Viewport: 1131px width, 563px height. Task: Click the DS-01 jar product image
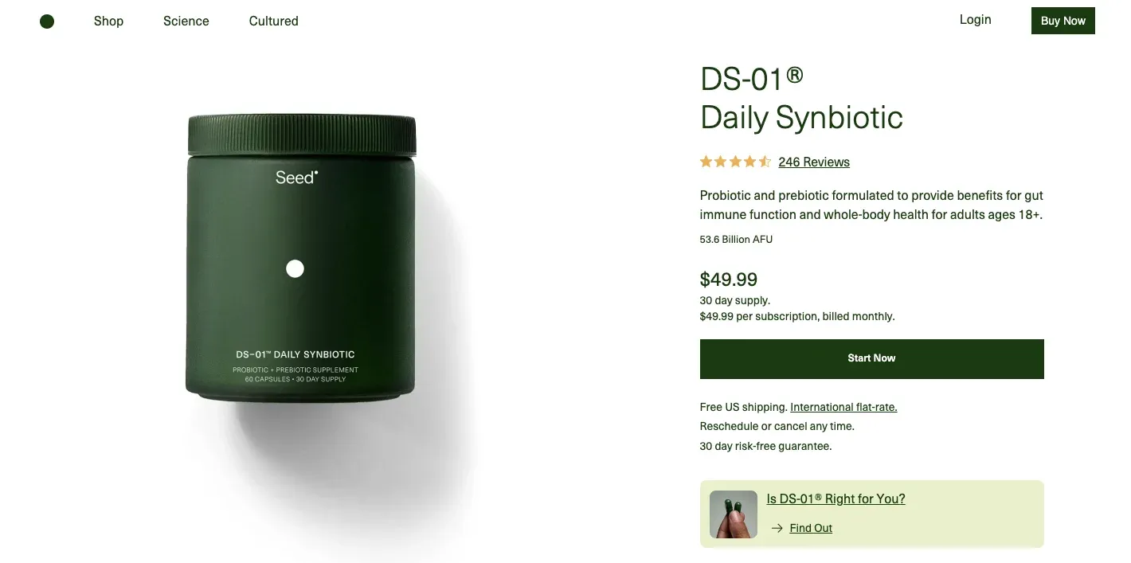coord(301,258)
